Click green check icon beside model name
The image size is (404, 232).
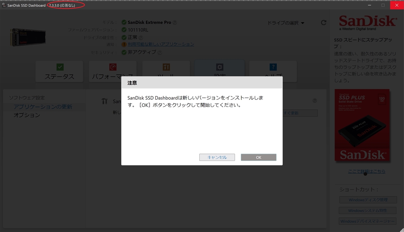(124, 22)
